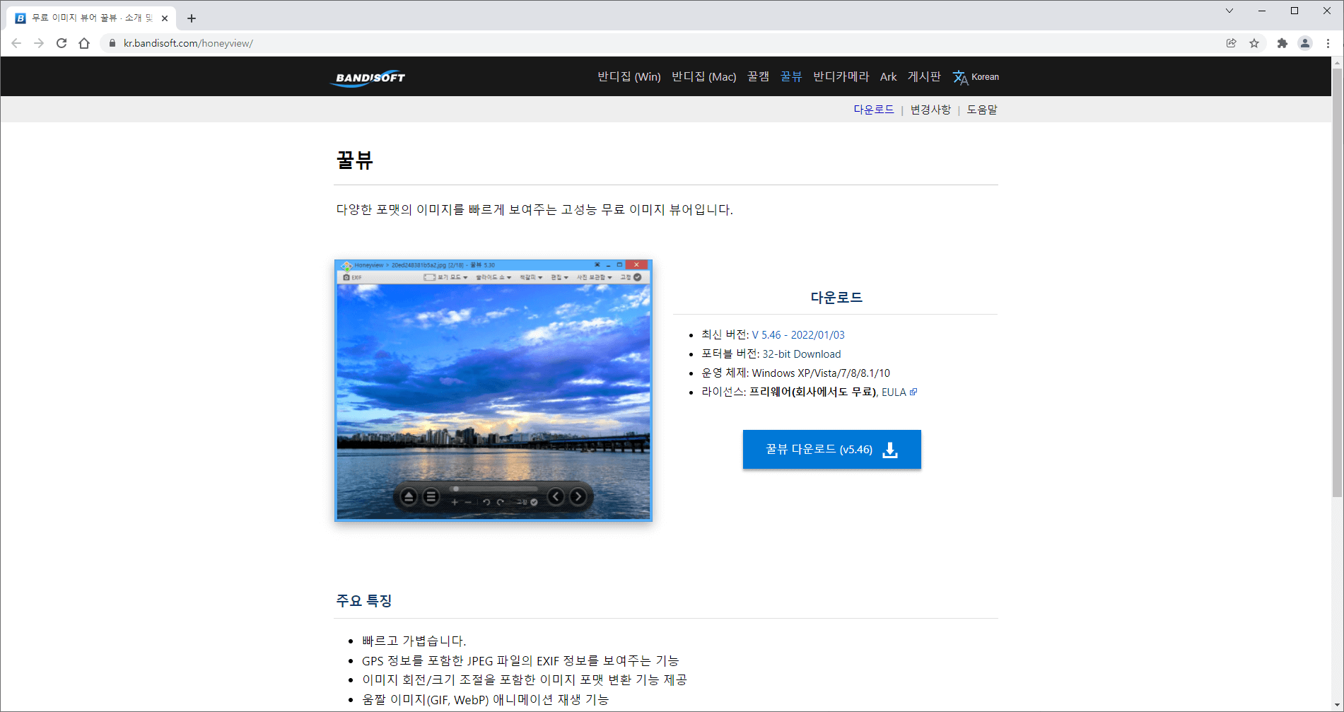Image resolution: width=1344 pixels, height=712 pixels.
Task: Select the 변경사항 sub-navigation link
Action: (930, 110)
